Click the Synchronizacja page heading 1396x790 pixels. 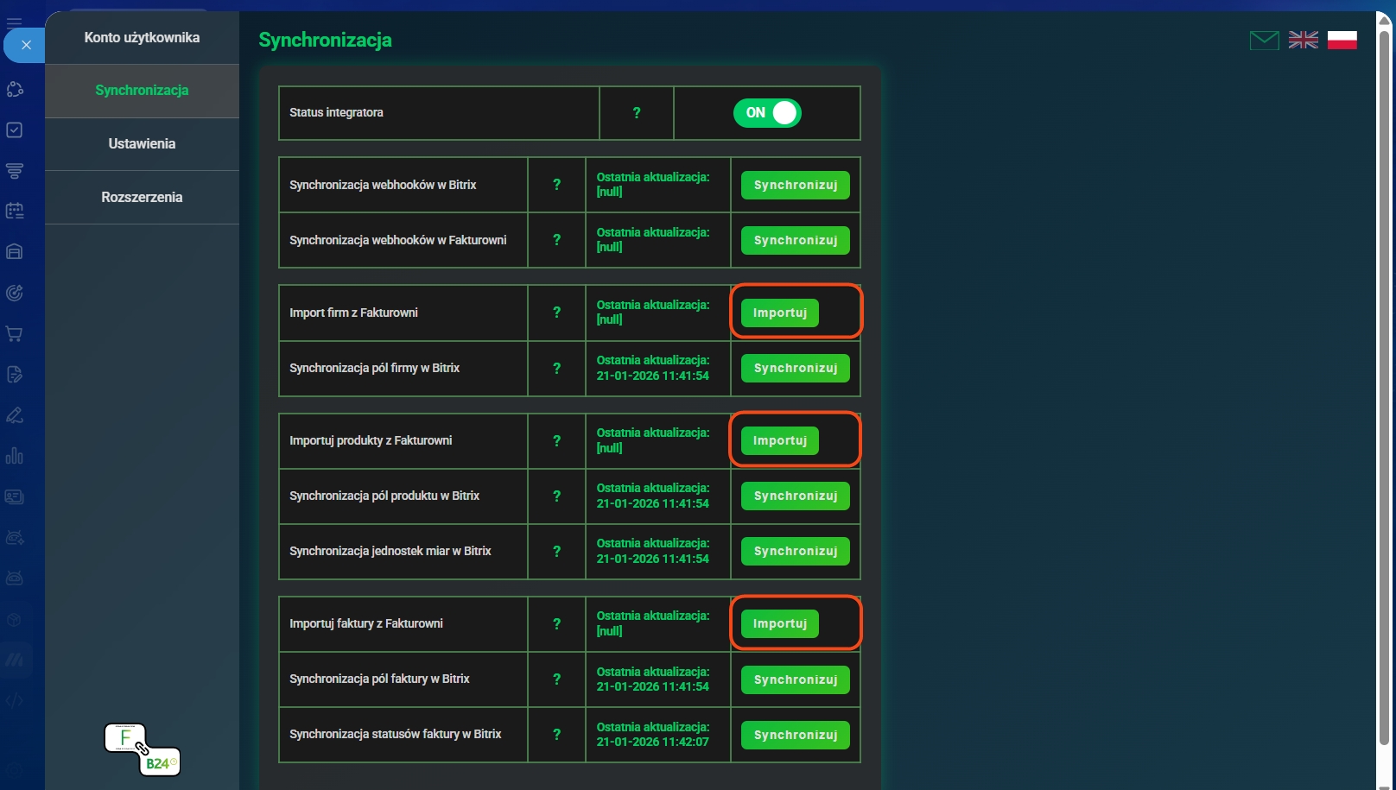[x=326, y=40]
